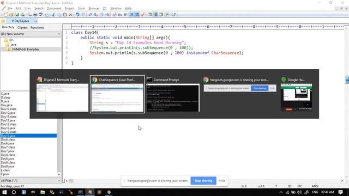Click the red X Delete toolbar icon

click(x=70, y=15)
